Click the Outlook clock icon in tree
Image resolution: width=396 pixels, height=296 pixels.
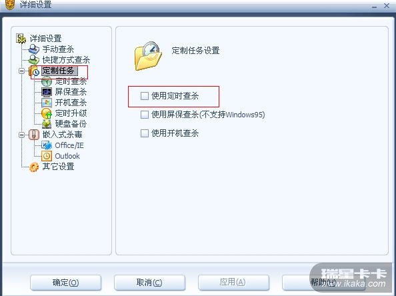click(47, 156)
